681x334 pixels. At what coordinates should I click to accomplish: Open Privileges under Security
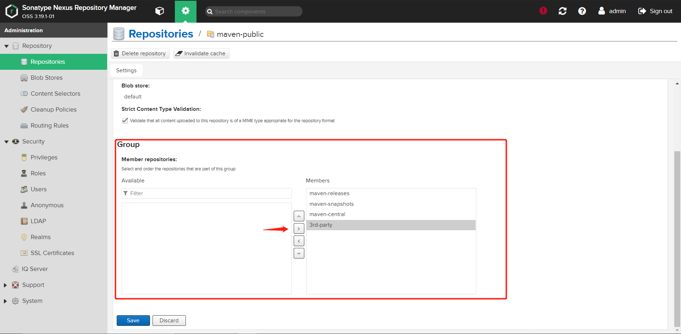pos(54,157)
